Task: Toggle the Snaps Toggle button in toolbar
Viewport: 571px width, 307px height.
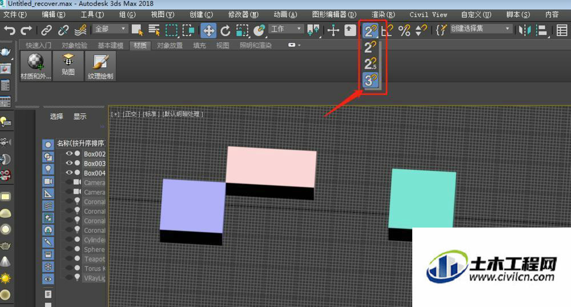Action: (x=371, y=30)
